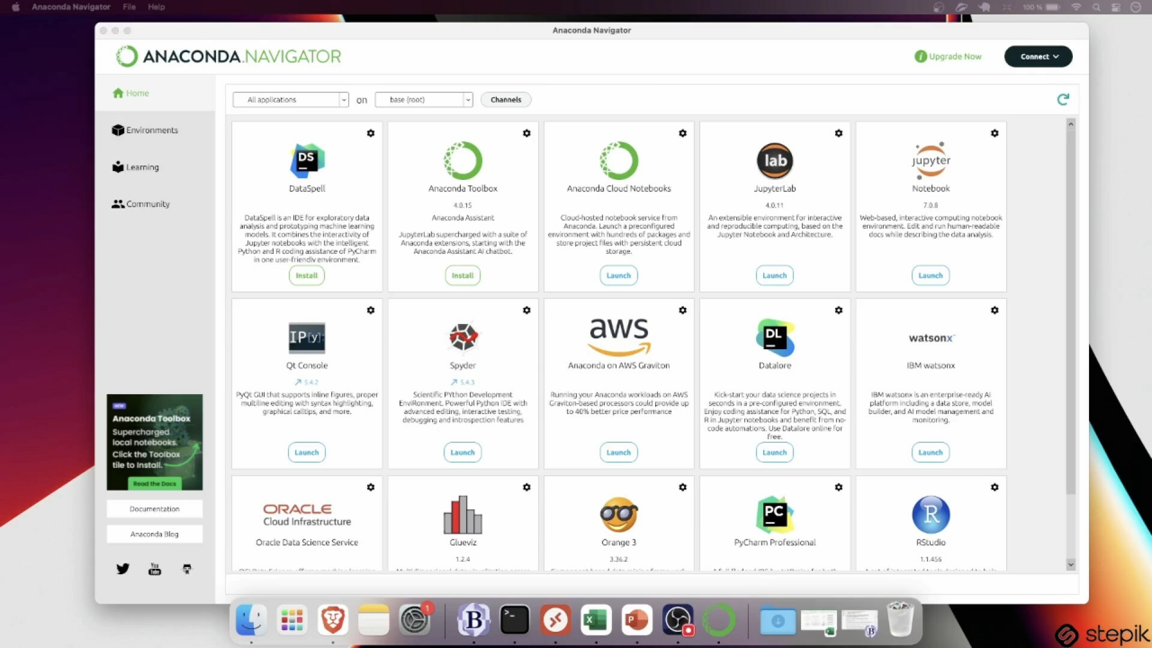Open Anaconda Twitter page icon
The height and width of the screenshot is (648, 1152).
click(x=123, y=569)
